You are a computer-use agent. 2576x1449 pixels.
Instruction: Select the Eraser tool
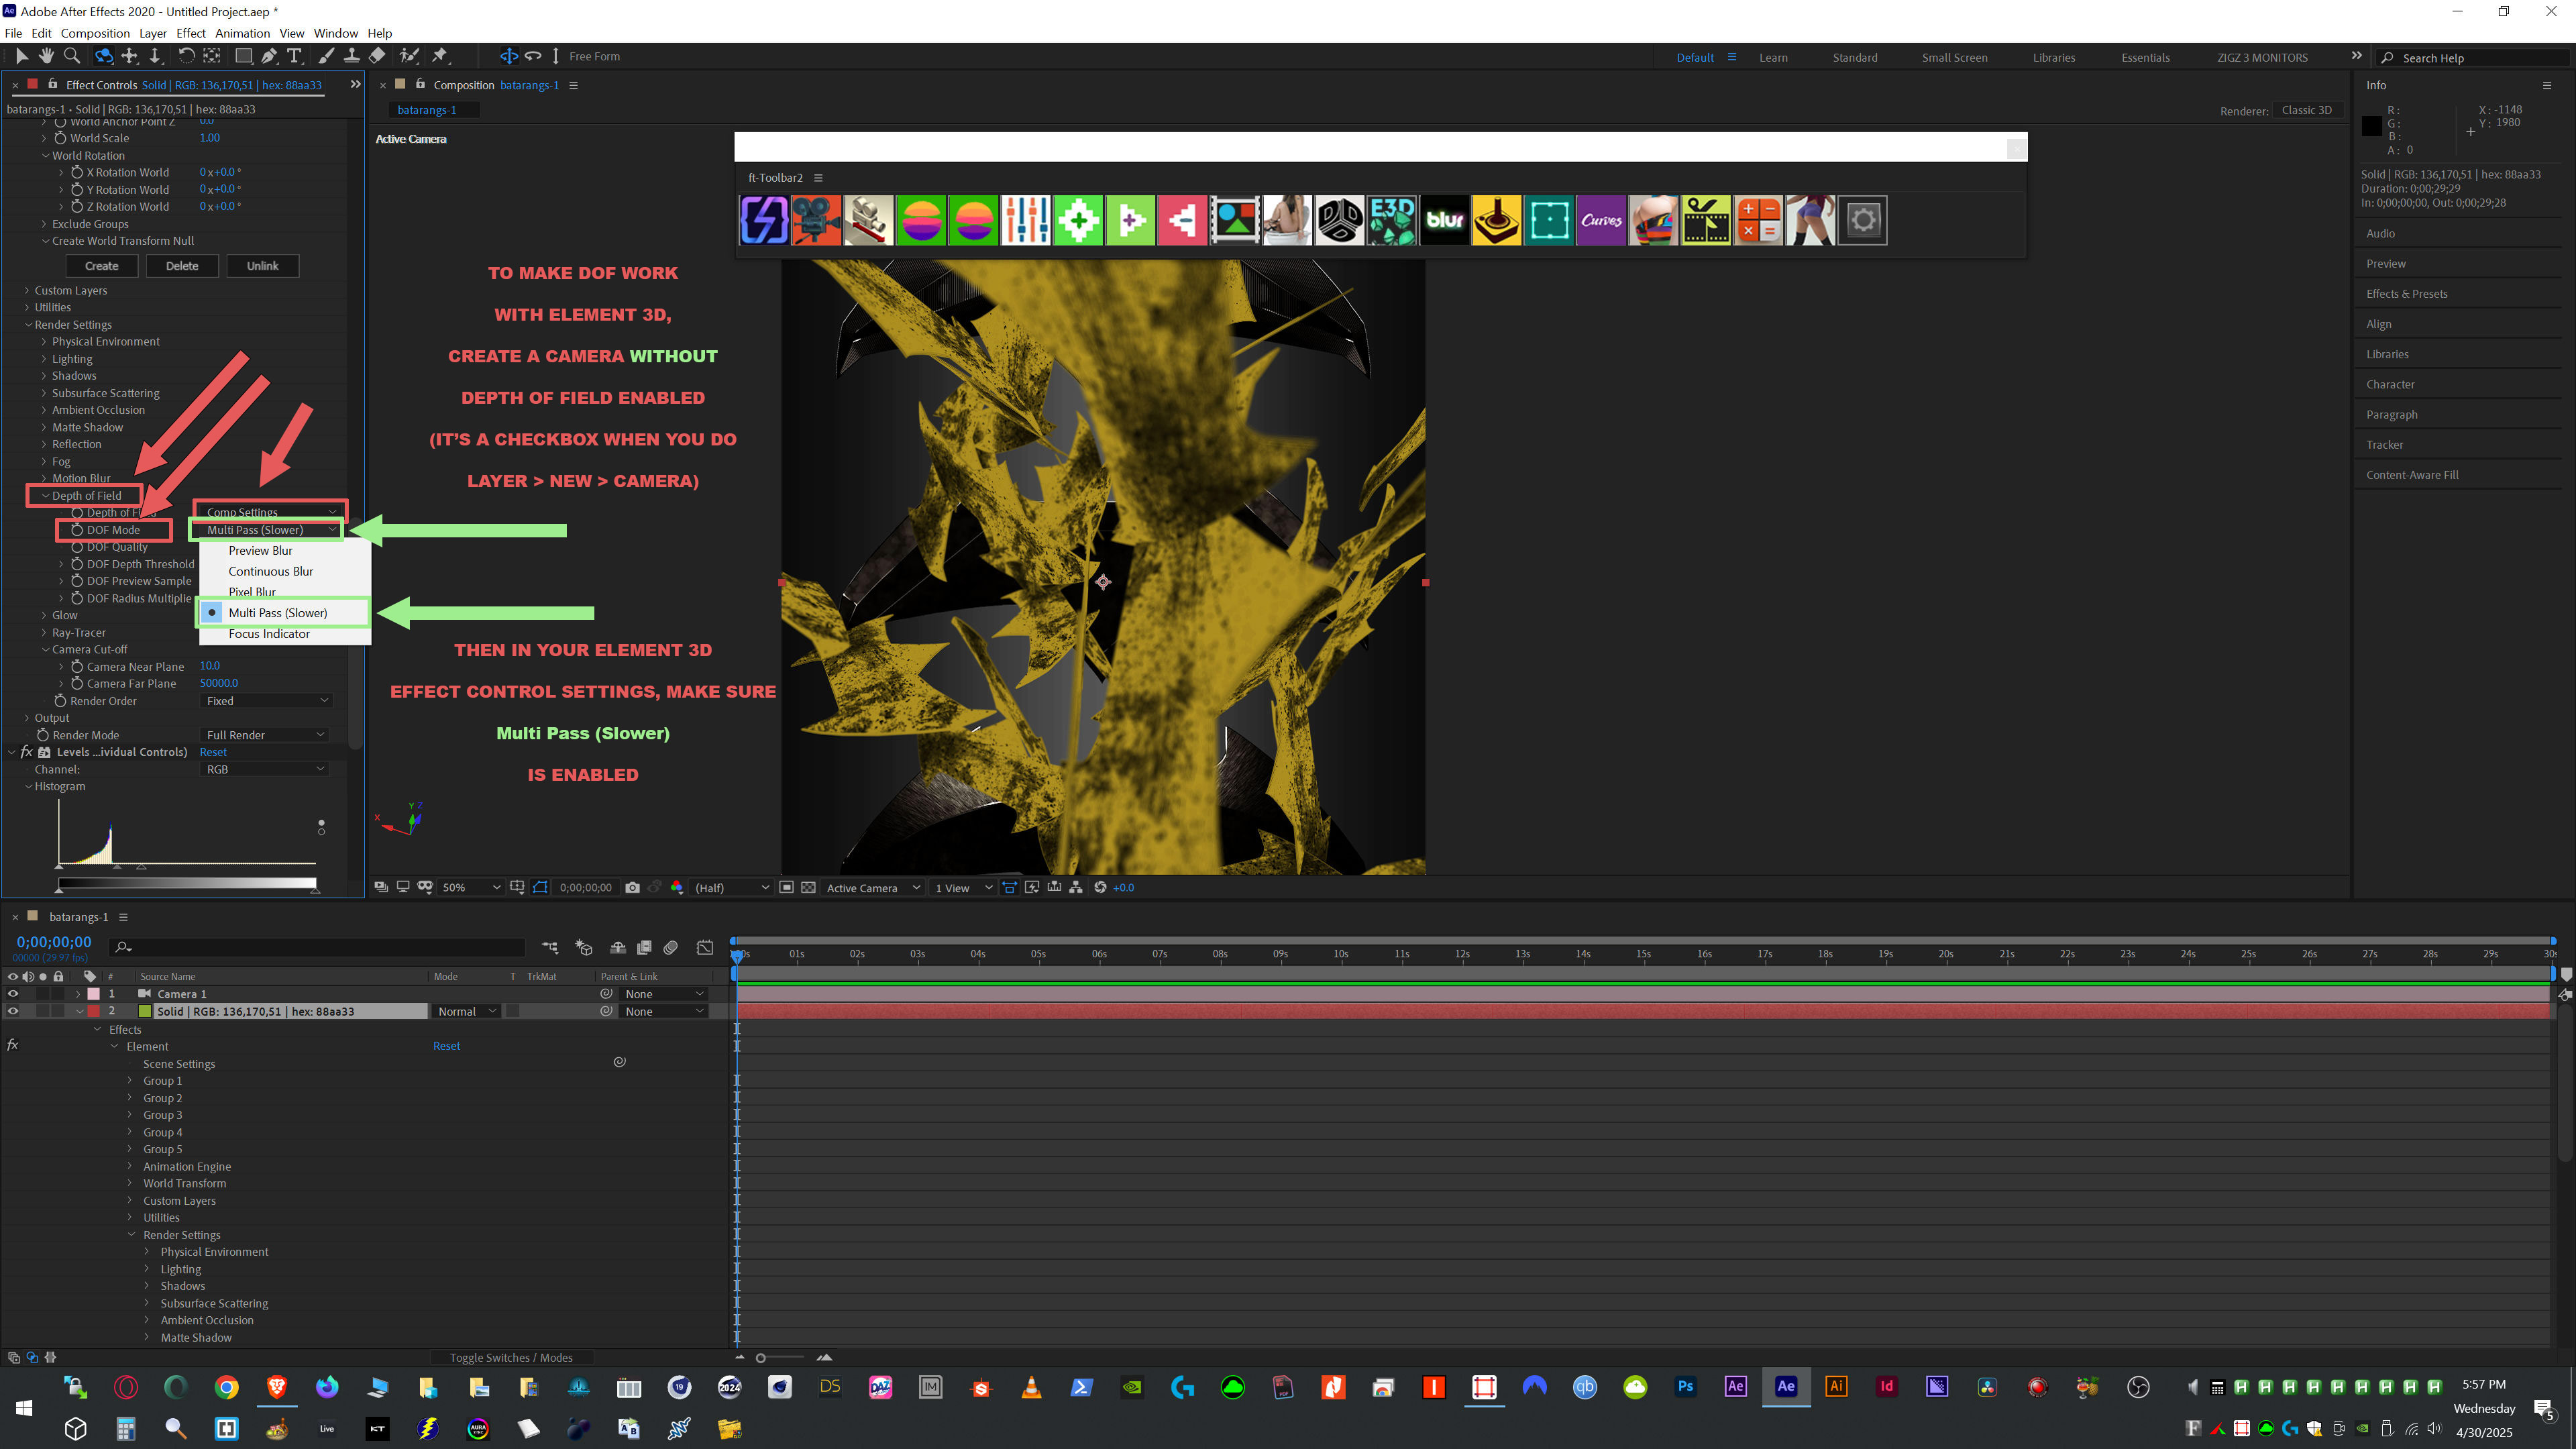[x=377, y=56]
